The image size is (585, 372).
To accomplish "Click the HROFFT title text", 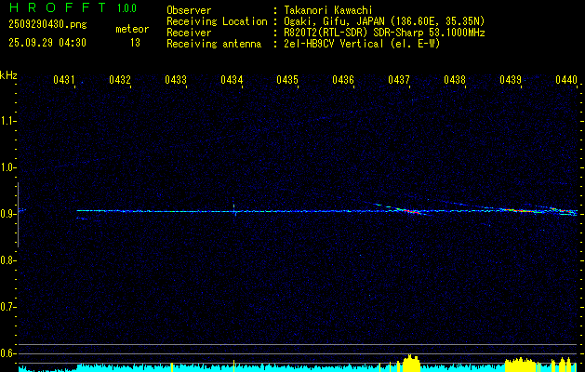I will pyautogui.click(x=54, y=9).
